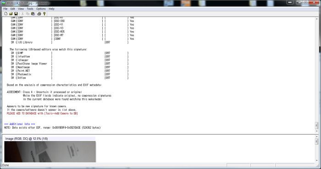The height and width of the screenshot is (169, 321).
Task: Select the SONY 'DSC-W7' camera row
Action: tap(72, 35)
